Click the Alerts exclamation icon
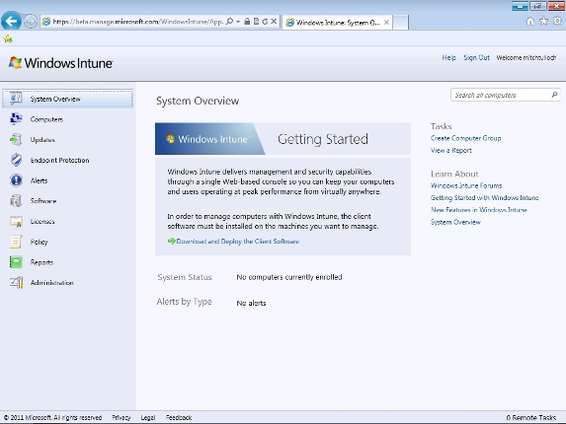 pyautogui.click(x=16, y=180)
